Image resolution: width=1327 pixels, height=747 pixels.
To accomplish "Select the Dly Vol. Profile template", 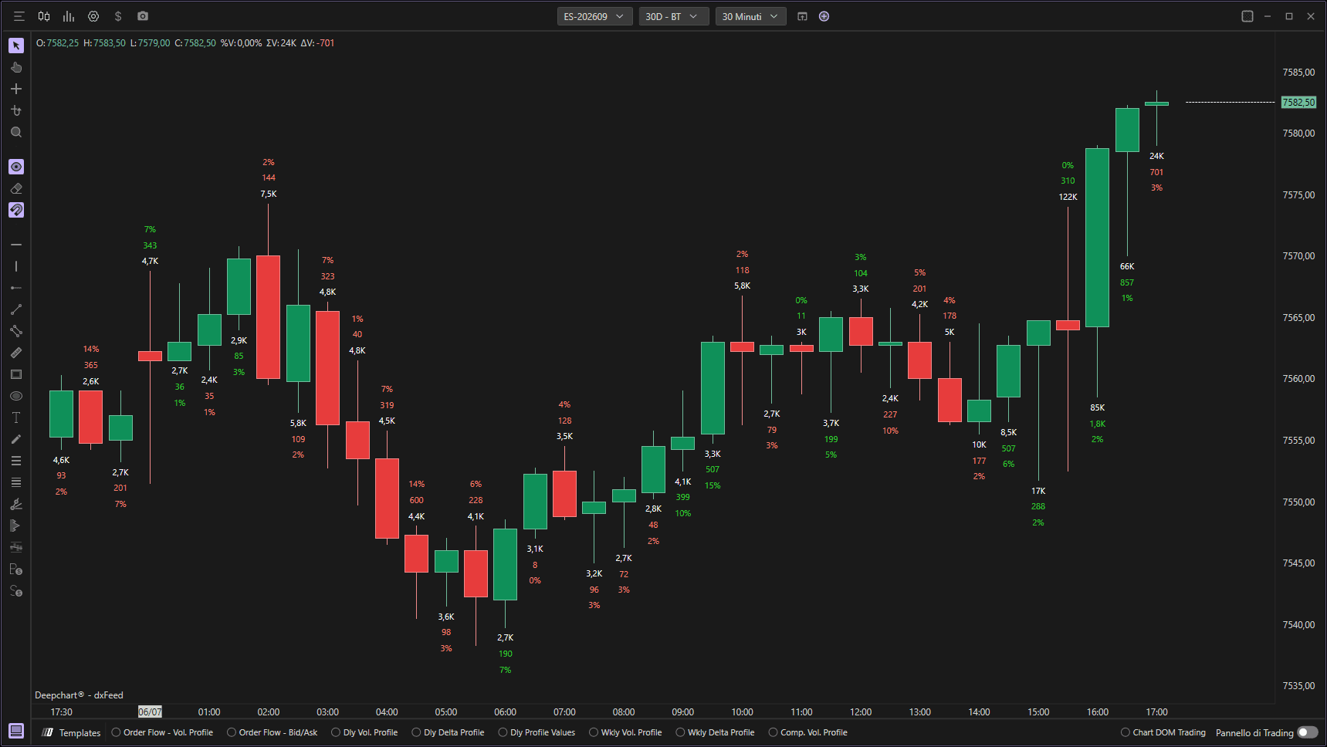I will pyautogui.click(x=364, y=732).
